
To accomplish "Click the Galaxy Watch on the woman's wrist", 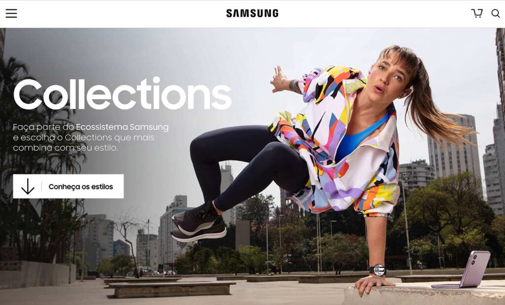I will (377, 270).
